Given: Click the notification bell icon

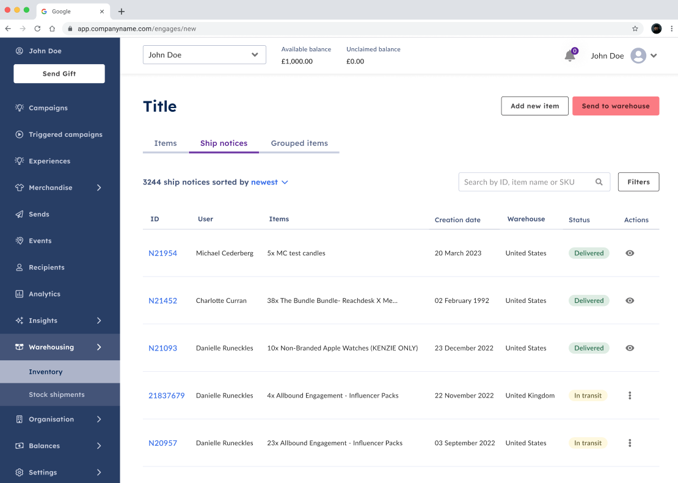Looking at the screenshot, I should (x=568, y=56).
